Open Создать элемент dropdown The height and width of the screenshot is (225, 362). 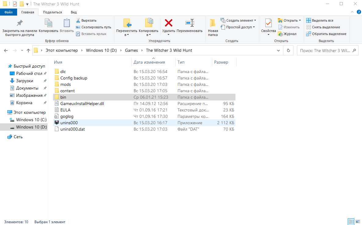click(238, 20)
